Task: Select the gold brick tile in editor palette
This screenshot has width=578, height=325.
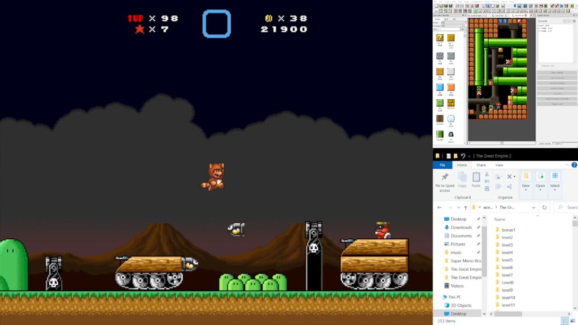Action: pos(451,103)
